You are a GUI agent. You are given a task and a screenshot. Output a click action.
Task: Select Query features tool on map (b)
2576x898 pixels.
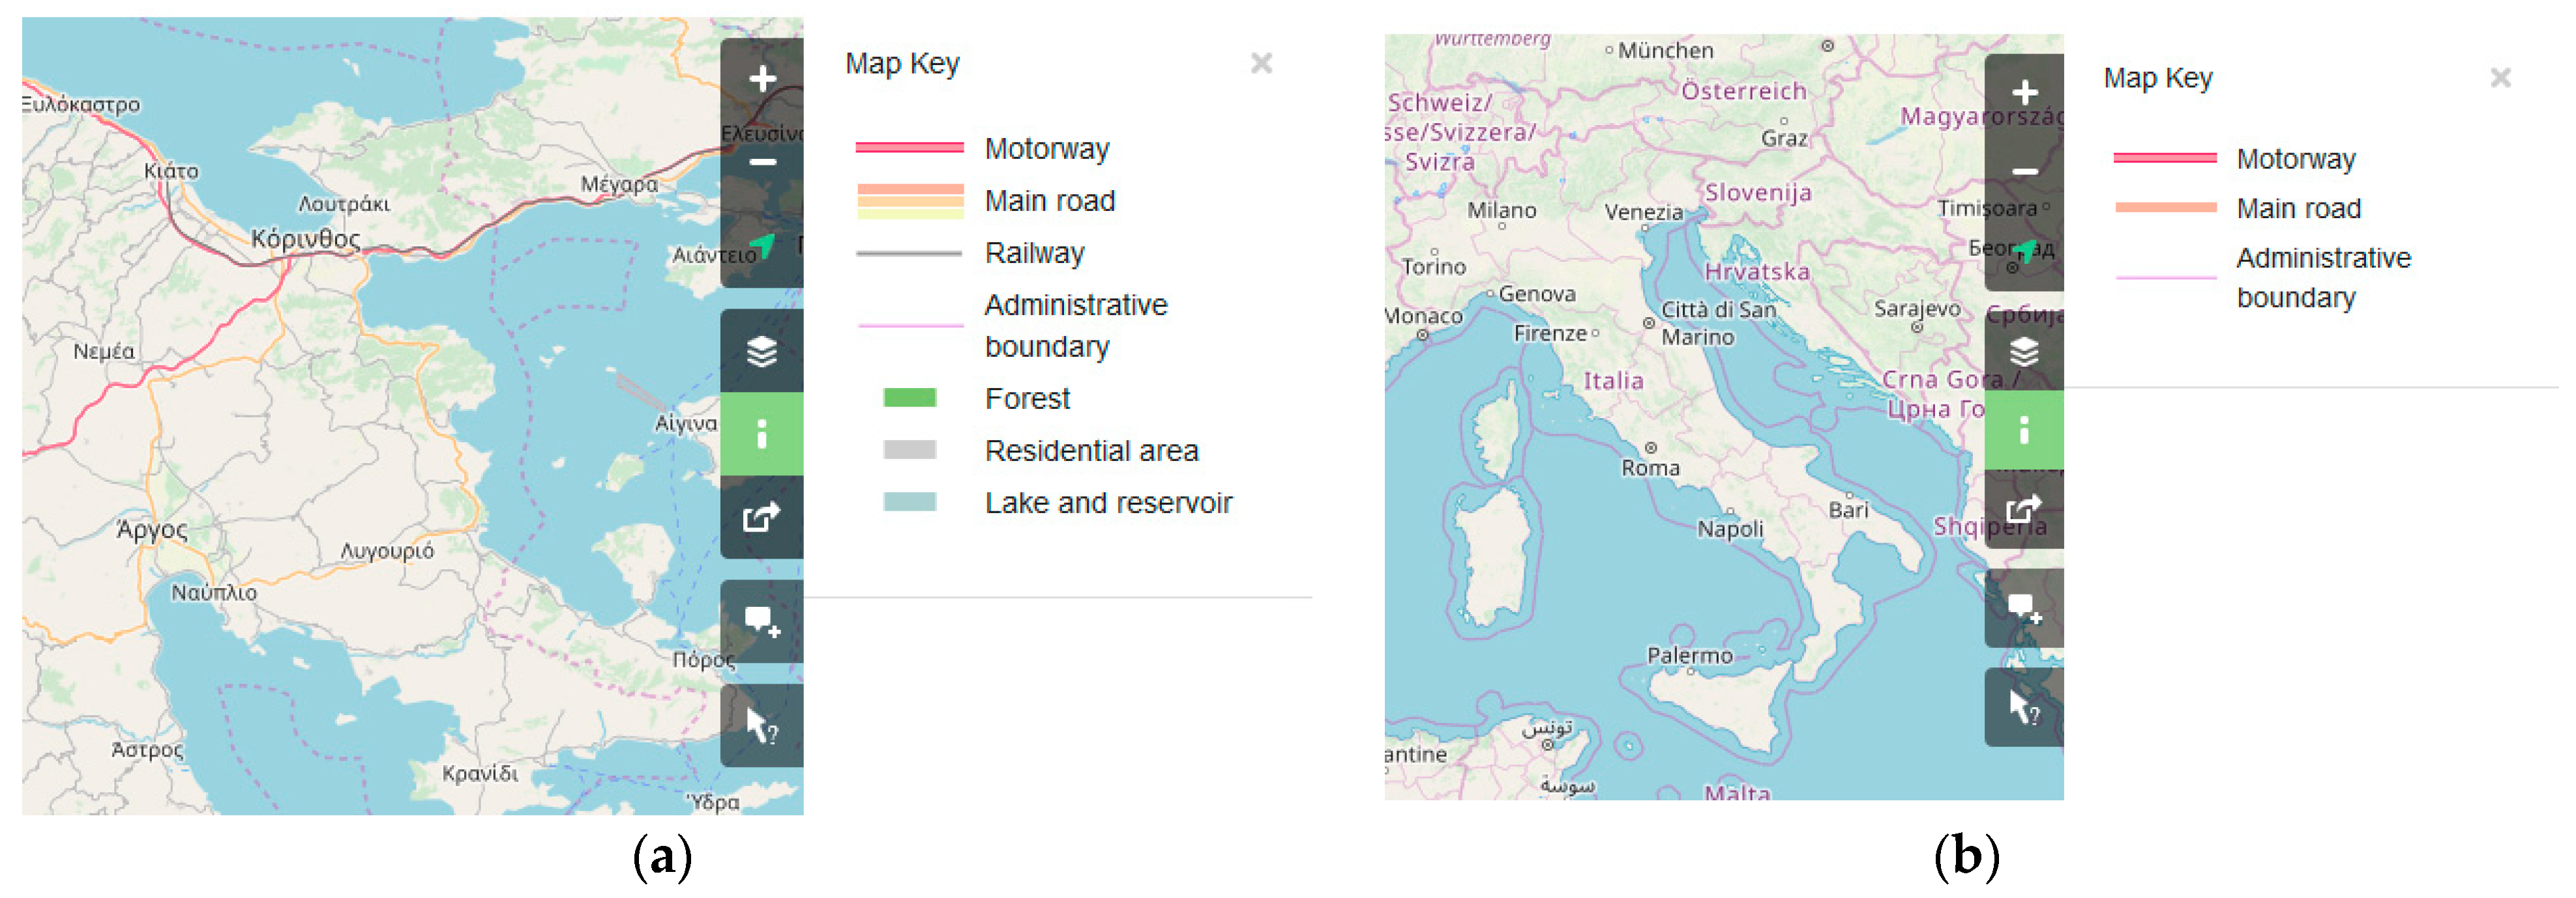click(2024, 707)
